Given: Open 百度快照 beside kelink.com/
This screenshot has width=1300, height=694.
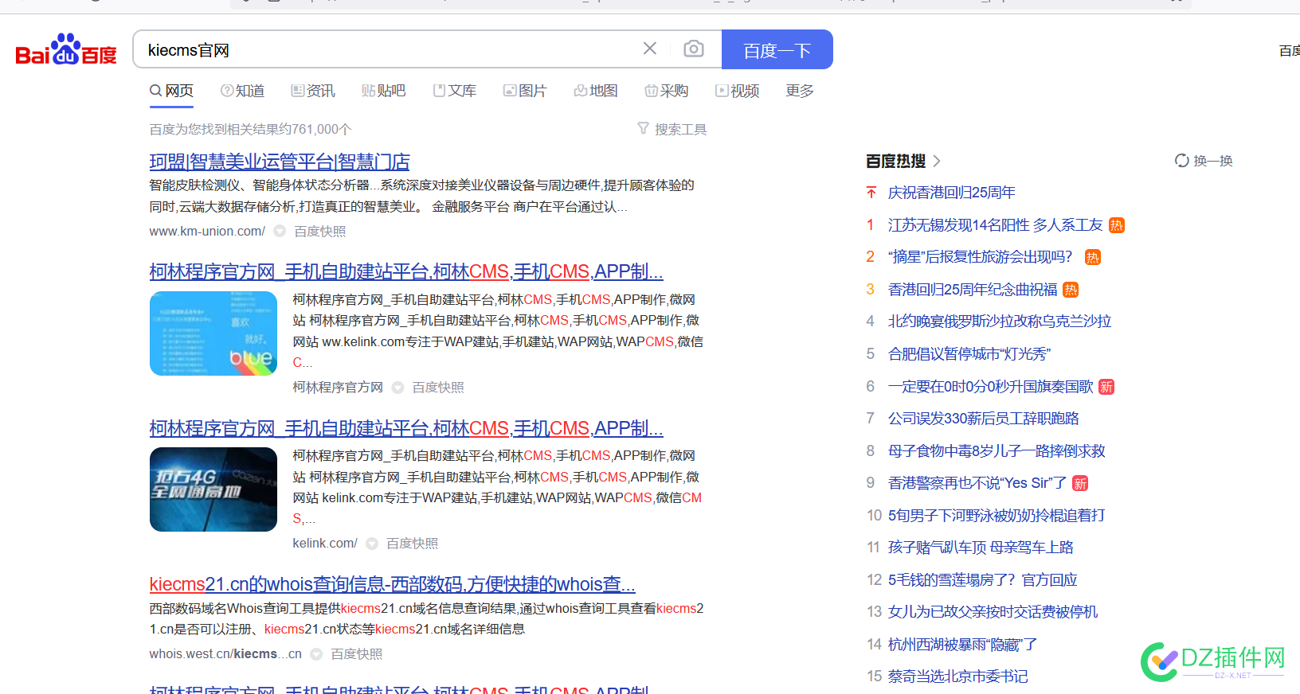Looking at the screenshot, I should click(413, 543).
